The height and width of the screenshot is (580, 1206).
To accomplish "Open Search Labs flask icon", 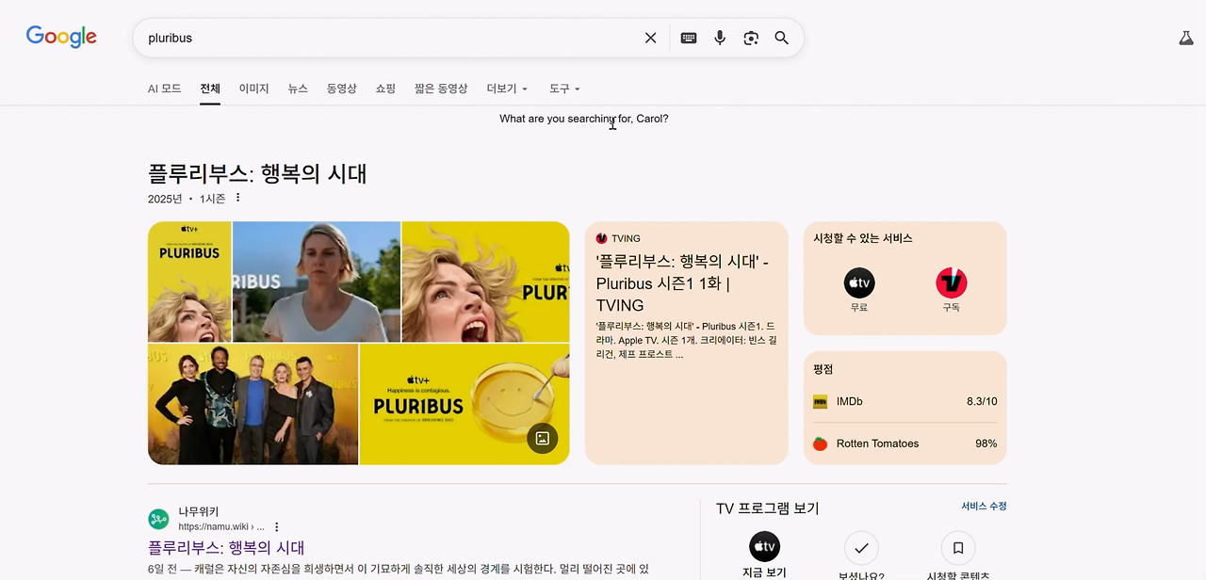I will pos(1186,38).
